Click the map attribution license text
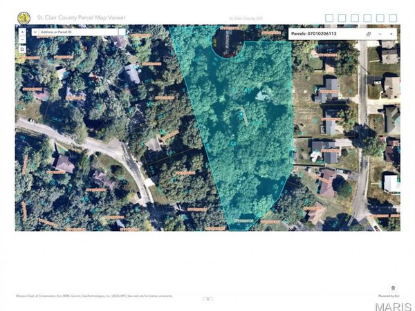Viewport: 415px width, 311px height. click(x=94, y=296)
